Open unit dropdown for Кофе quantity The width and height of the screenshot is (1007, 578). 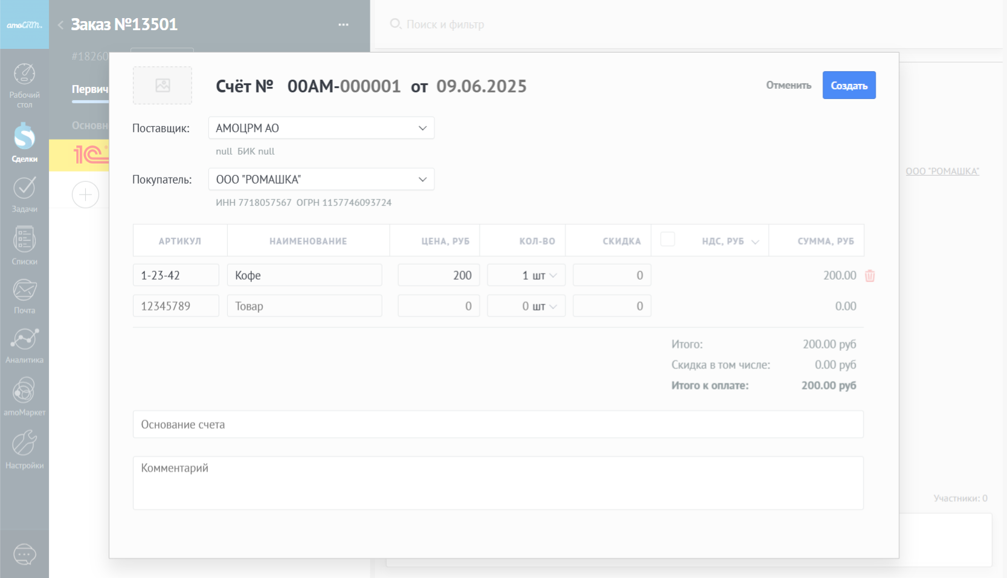(x=552, y=275)
